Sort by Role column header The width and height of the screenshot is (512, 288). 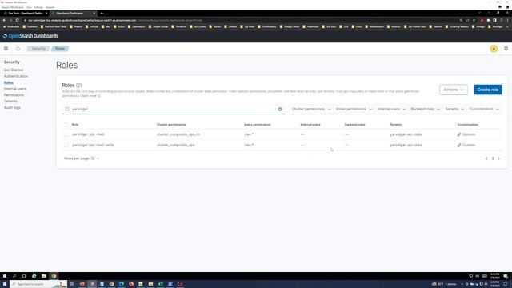click(x=75, y=125)
